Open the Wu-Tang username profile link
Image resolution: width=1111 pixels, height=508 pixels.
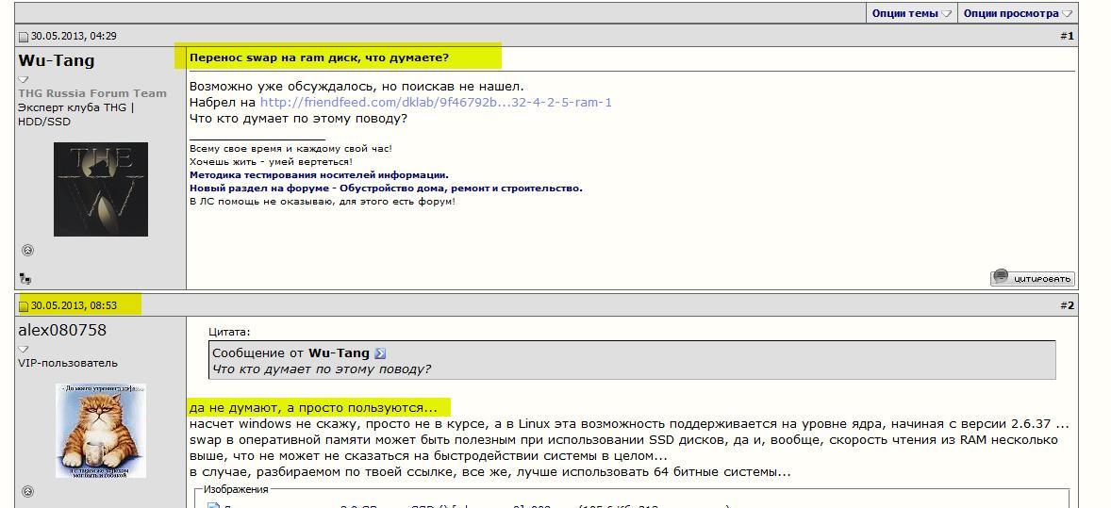[x=57, y=60]
